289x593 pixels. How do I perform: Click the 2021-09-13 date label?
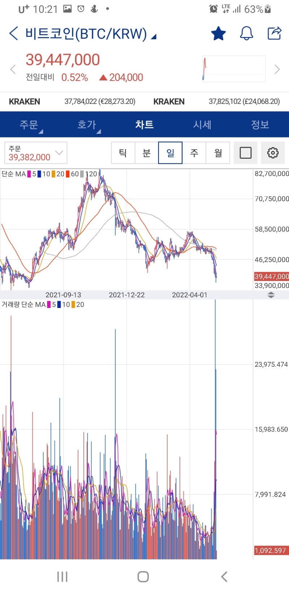(63, 295)
